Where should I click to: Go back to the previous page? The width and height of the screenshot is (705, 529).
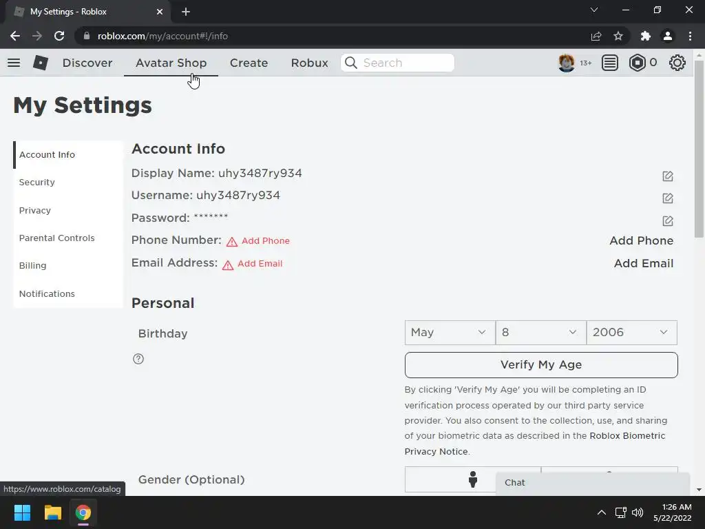click(x=15, y=36)
